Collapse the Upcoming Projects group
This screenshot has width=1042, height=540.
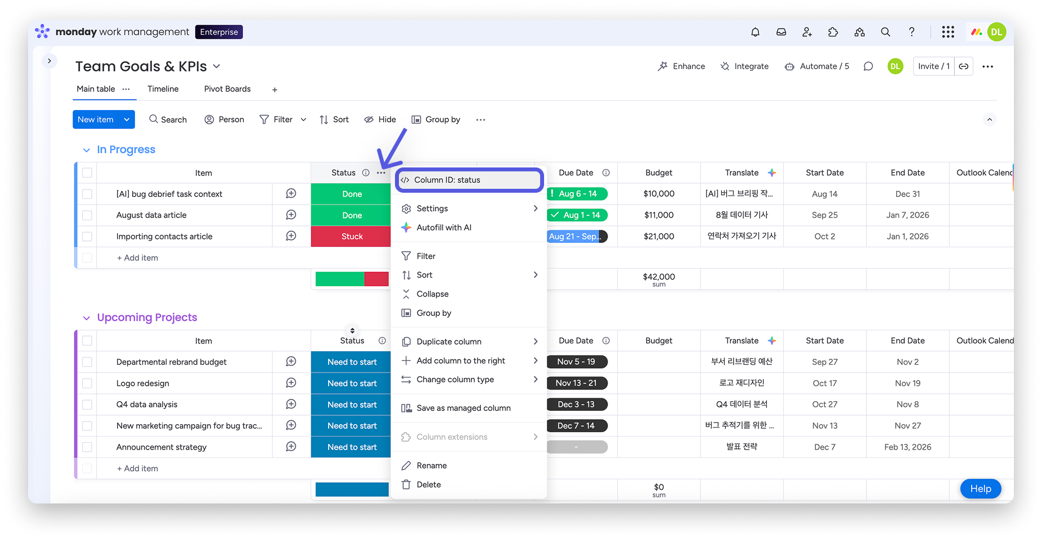[86, 318]
